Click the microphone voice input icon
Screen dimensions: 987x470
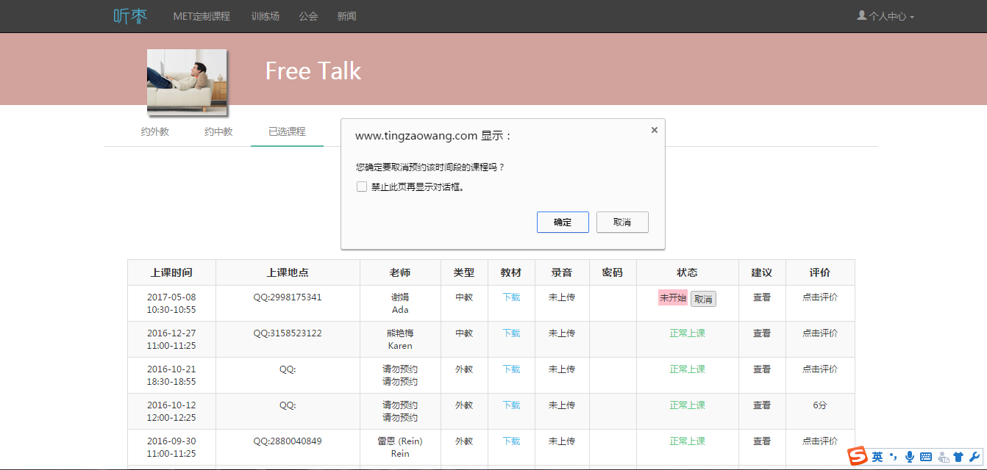pyautogui.click(x=910, y=457)
